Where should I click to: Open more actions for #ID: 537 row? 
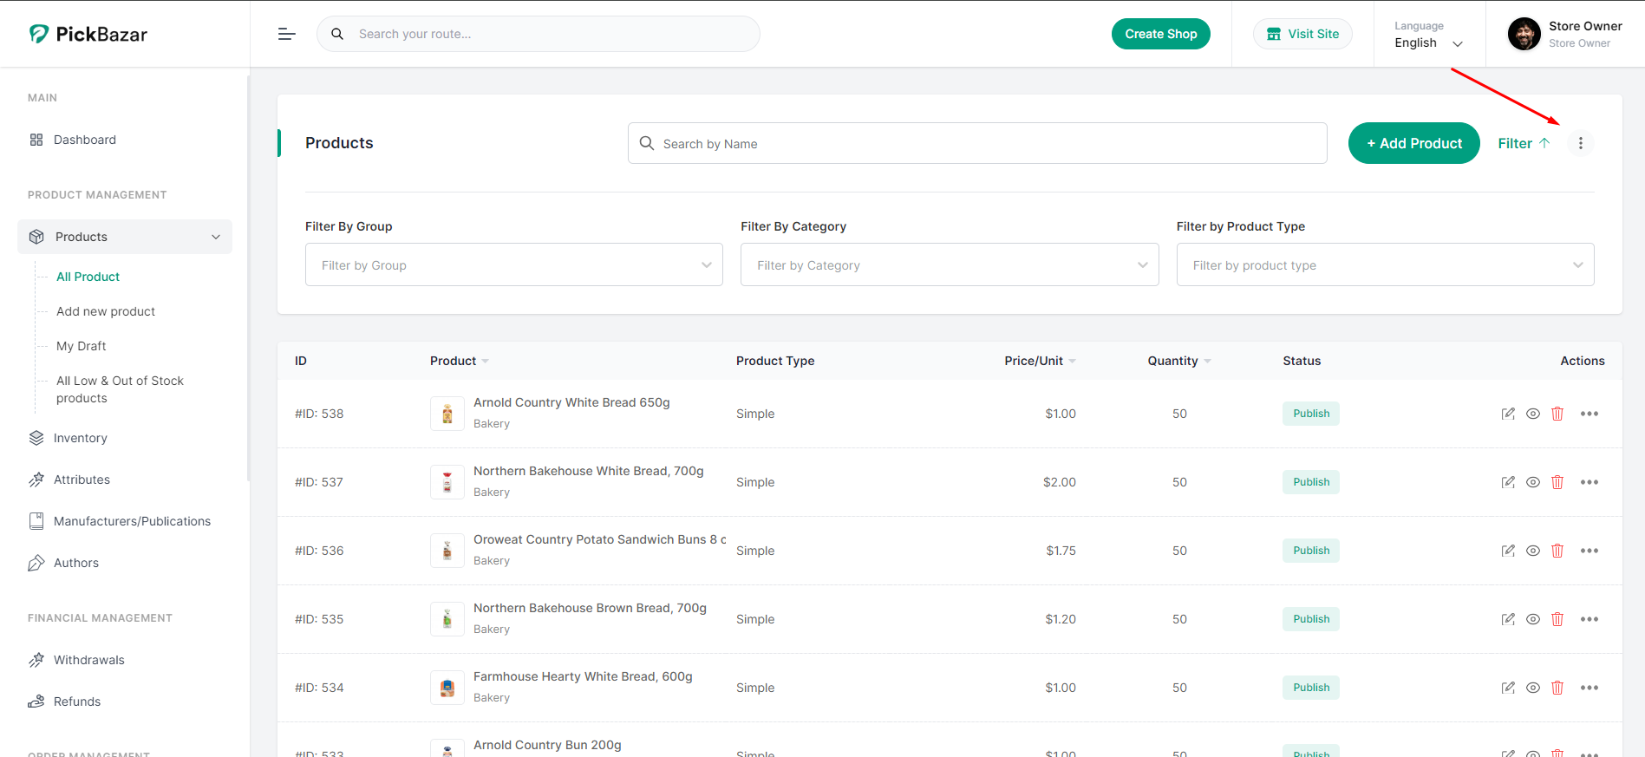[x=1589, y=482]
